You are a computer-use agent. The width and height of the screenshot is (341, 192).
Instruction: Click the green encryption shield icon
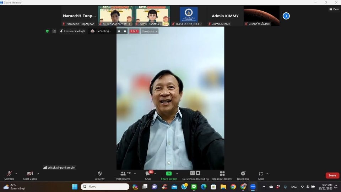point(47,31)
